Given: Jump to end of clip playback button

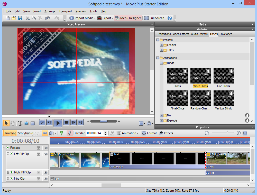Looking at the screenshot, I should point(81,122).
